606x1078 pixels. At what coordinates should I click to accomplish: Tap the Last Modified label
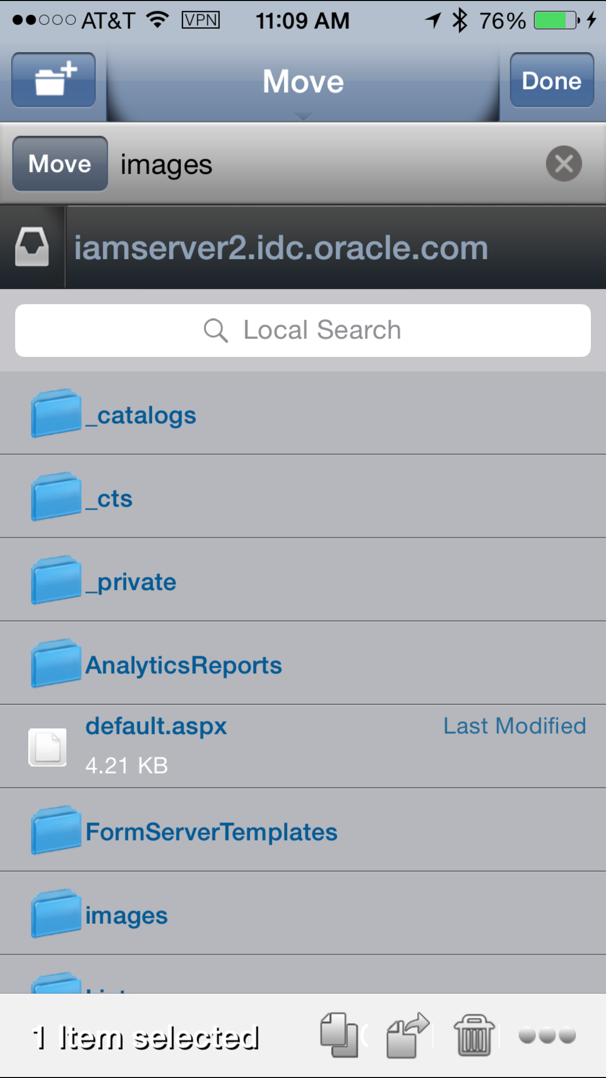(x=514, y=726)
